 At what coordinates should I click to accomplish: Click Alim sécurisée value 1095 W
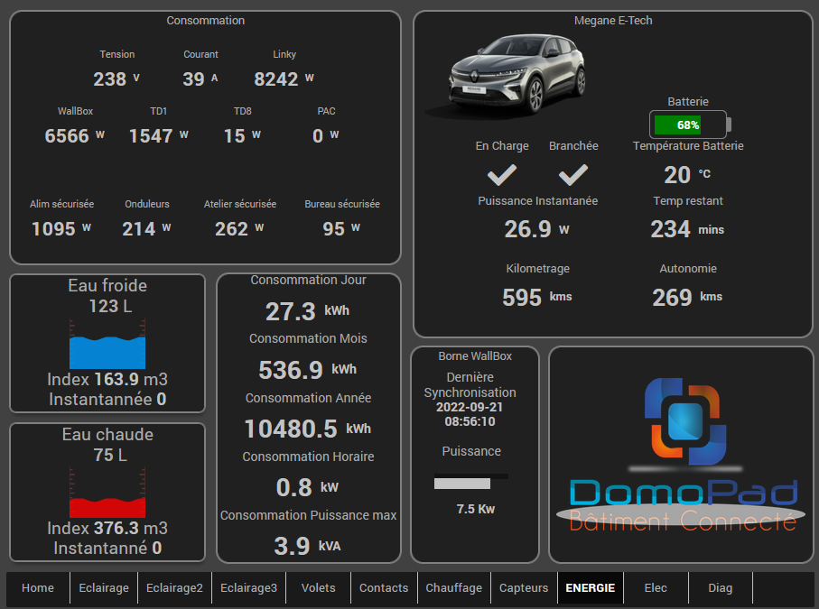tap(61, 228)
